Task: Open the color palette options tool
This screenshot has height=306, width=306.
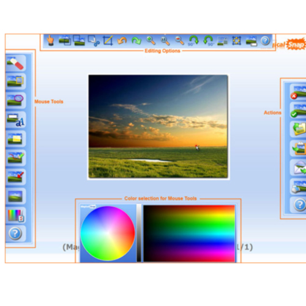Action: click(x=15, y=215)
